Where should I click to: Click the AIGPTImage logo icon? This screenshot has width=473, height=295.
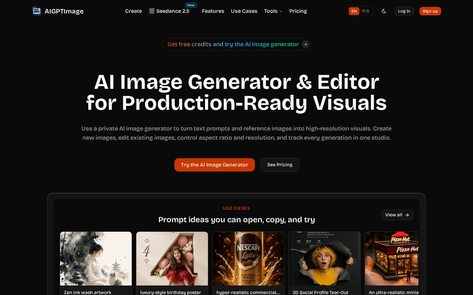[x=37, y=11]
